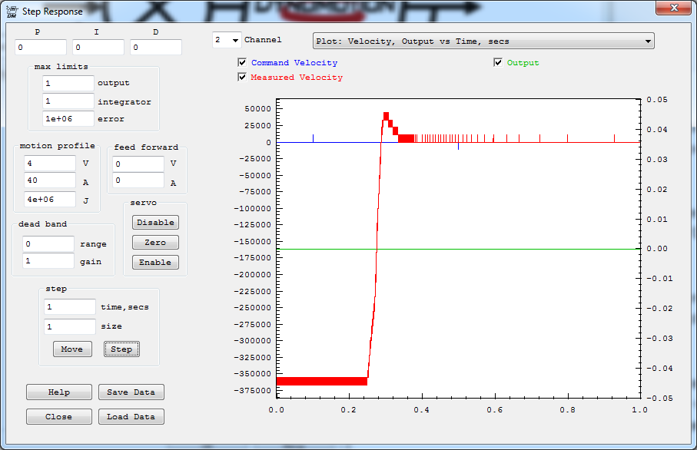Toggle the Measured Velocity checkbox
The image size is (697, 450).
pos(243,78)
